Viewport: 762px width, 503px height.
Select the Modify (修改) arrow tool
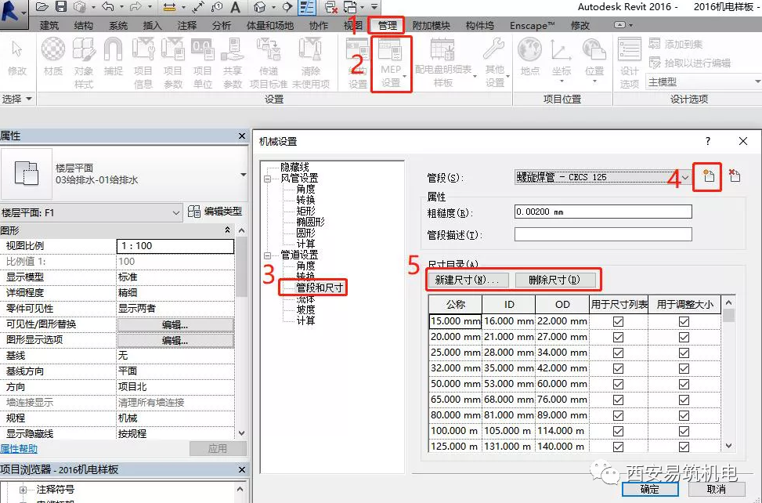[x=17, y=58]
